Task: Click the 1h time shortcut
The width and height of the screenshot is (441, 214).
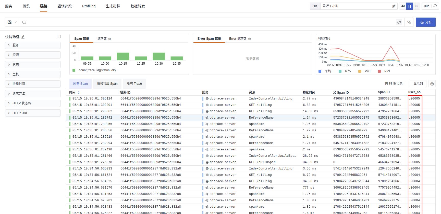Action: [x=315, y=6]
